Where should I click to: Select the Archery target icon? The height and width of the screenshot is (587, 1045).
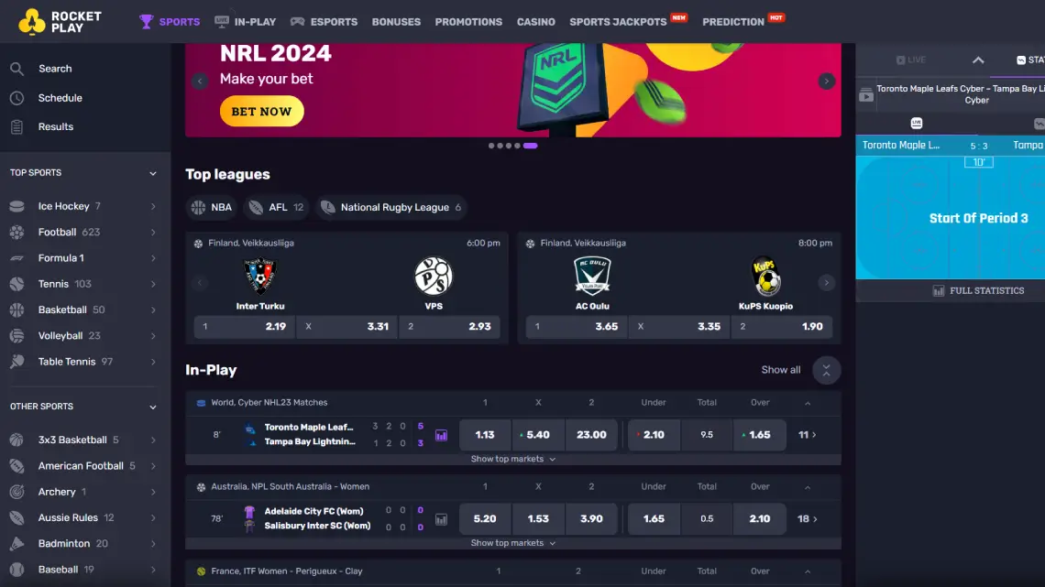point(16,492)
